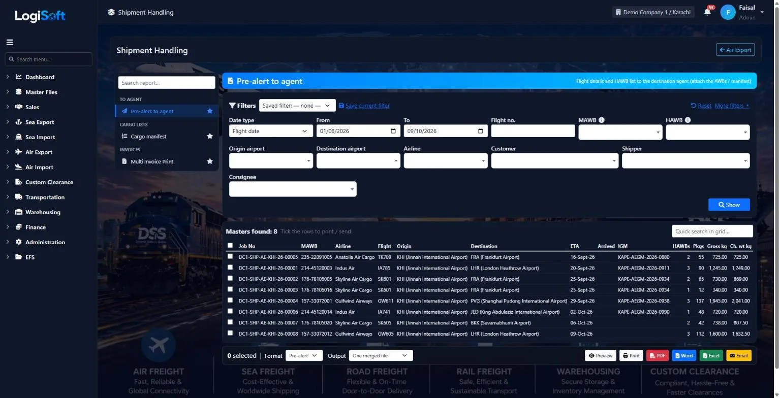The height and width of the screenshot is (398, 780).
Task: Open the notifications bell icon
Action: coord(707,12)
